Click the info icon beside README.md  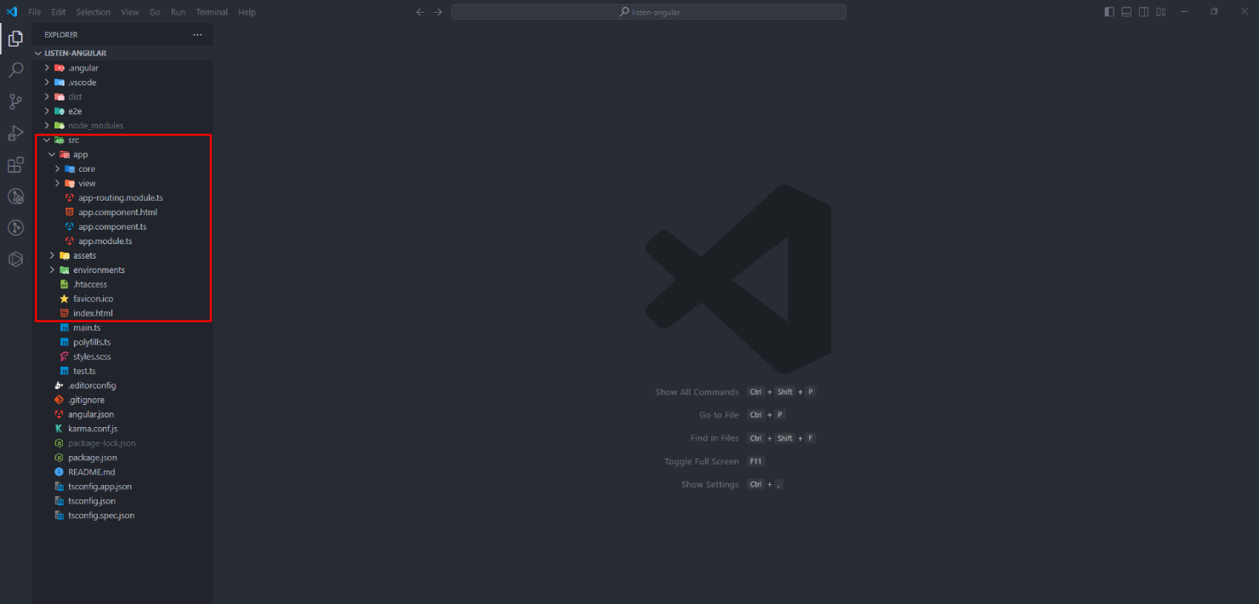click(x=60, y=472)
